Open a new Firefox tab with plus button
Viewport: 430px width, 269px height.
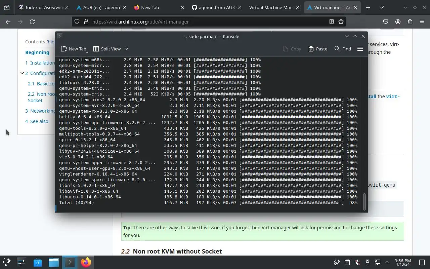(368, 7)
